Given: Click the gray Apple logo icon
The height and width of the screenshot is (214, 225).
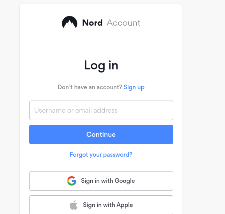Looking at the screenshot, I should coord(74,205).
